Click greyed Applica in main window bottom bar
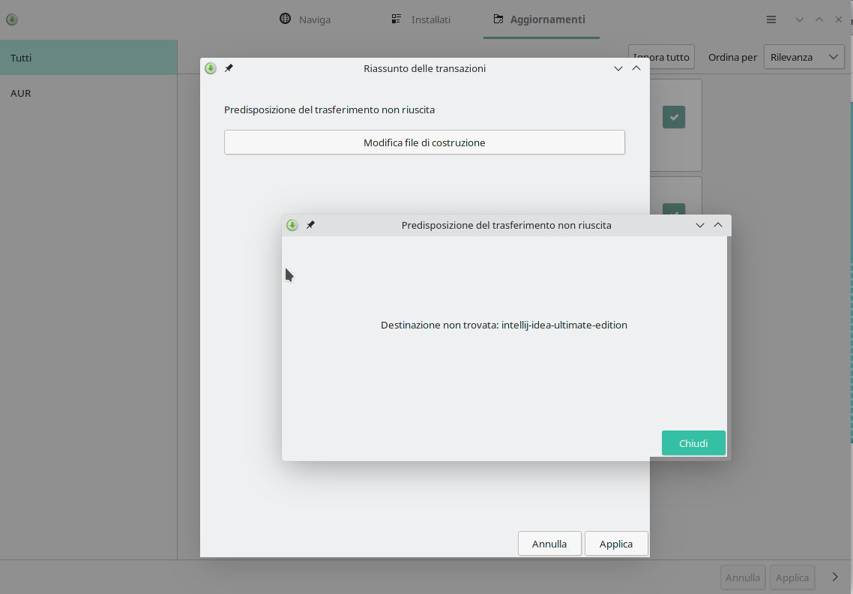This screenshot has height=594, width=853. (x=792, y=577)
